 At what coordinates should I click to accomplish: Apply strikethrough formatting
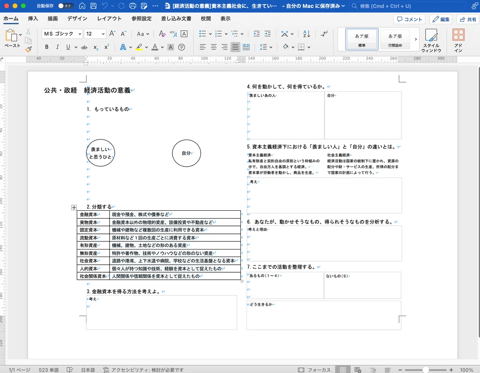(x=84, y=47)
